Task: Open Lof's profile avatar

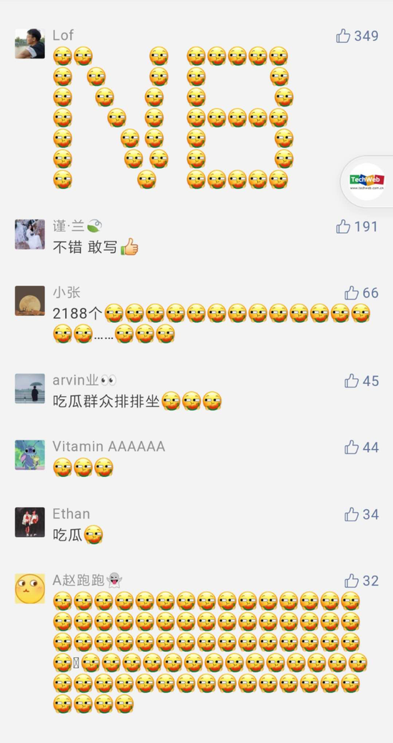Action: tap(30, 44)
